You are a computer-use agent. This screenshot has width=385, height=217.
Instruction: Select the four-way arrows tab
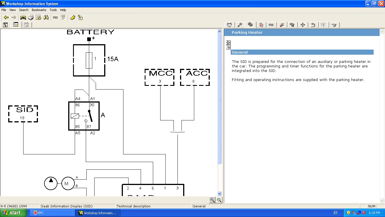click(x=303, y=25)
